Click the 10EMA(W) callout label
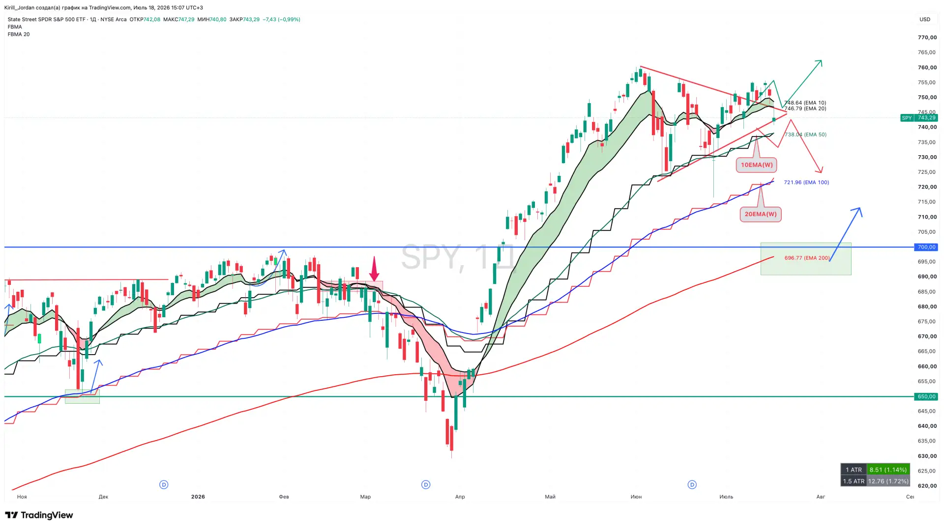 coord(757,165)
